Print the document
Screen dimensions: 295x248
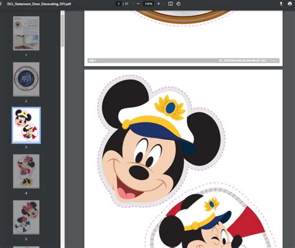(x=290, y=4)
